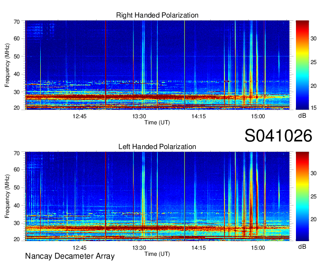Click bottom plot's Time (UT) axis label
322x262 pixels.
[157, 254]
